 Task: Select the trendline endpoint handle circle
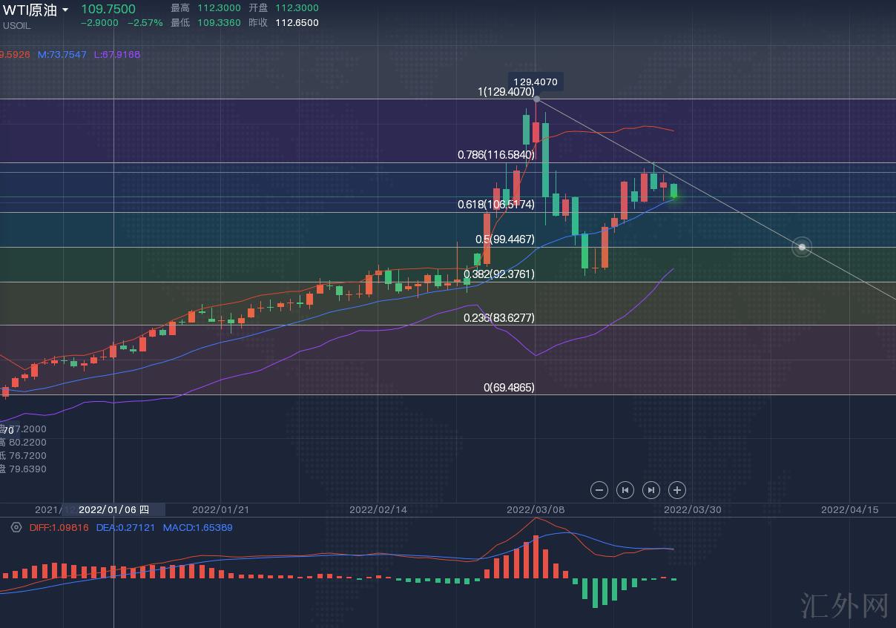(802, 247)
